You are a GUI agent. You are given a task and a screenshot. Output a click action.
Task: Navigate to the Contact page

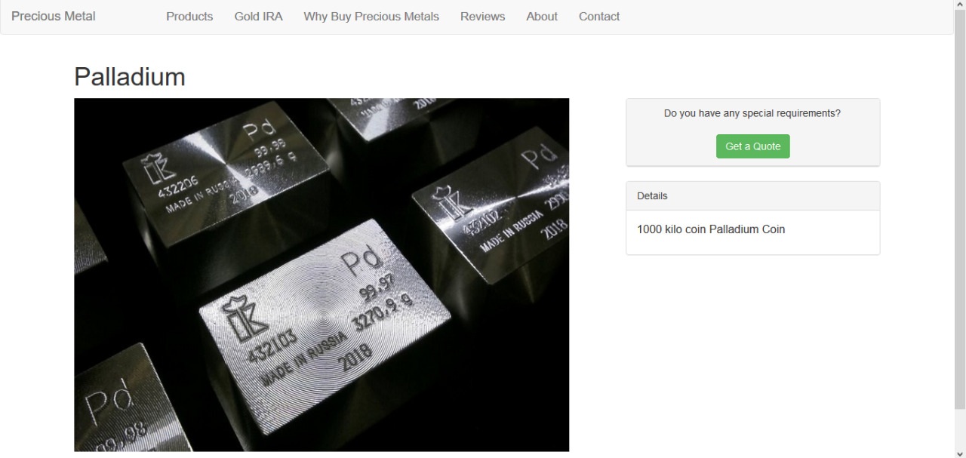pos(599,17)
